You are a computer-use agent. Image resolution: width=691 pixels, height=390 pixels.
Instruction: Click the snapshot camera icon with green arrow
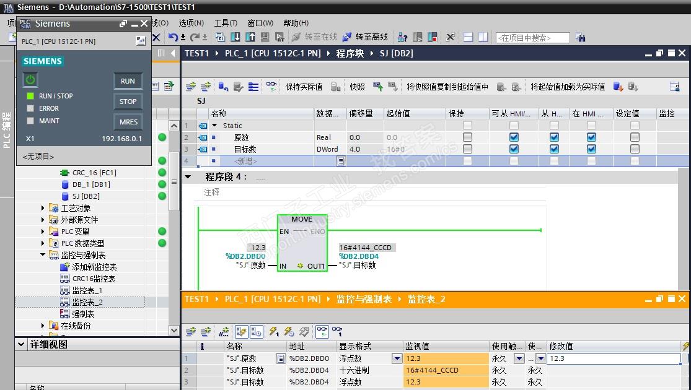coord(377,86)
